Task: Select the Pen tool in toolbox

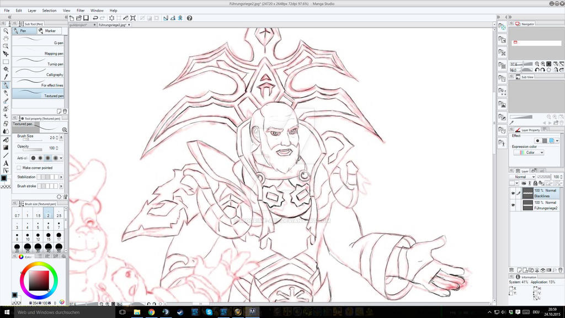Action: click(x=6, y=85)
